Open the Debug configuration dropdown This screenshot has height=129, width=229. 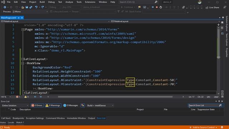pos(55,7)
